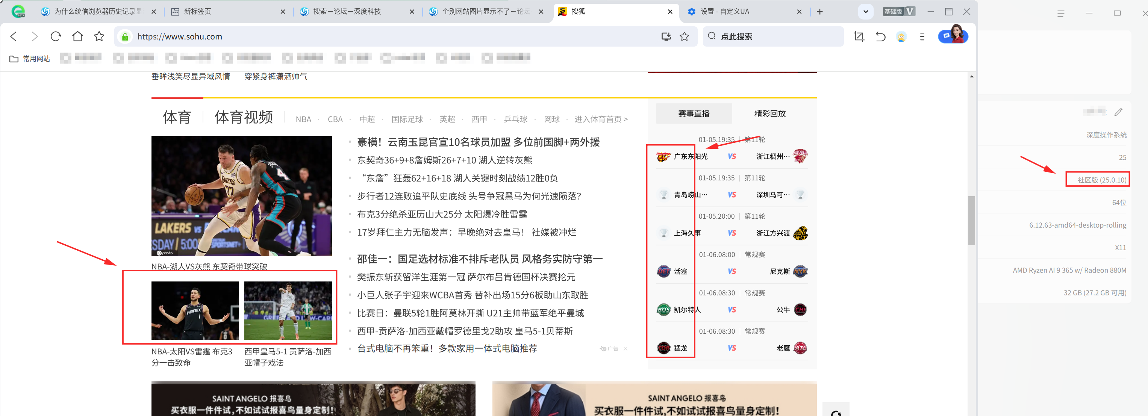Bookmark the page with the address bar star
1148x416 pixels.
click(685, 36)
